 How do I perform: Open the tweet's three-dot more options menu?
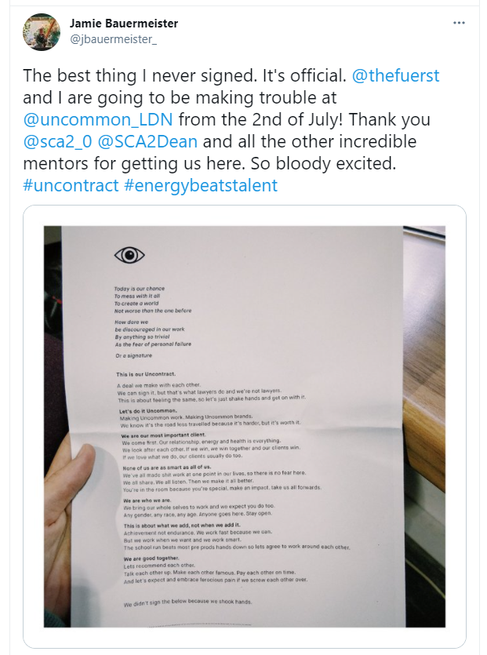pos(460,24)
